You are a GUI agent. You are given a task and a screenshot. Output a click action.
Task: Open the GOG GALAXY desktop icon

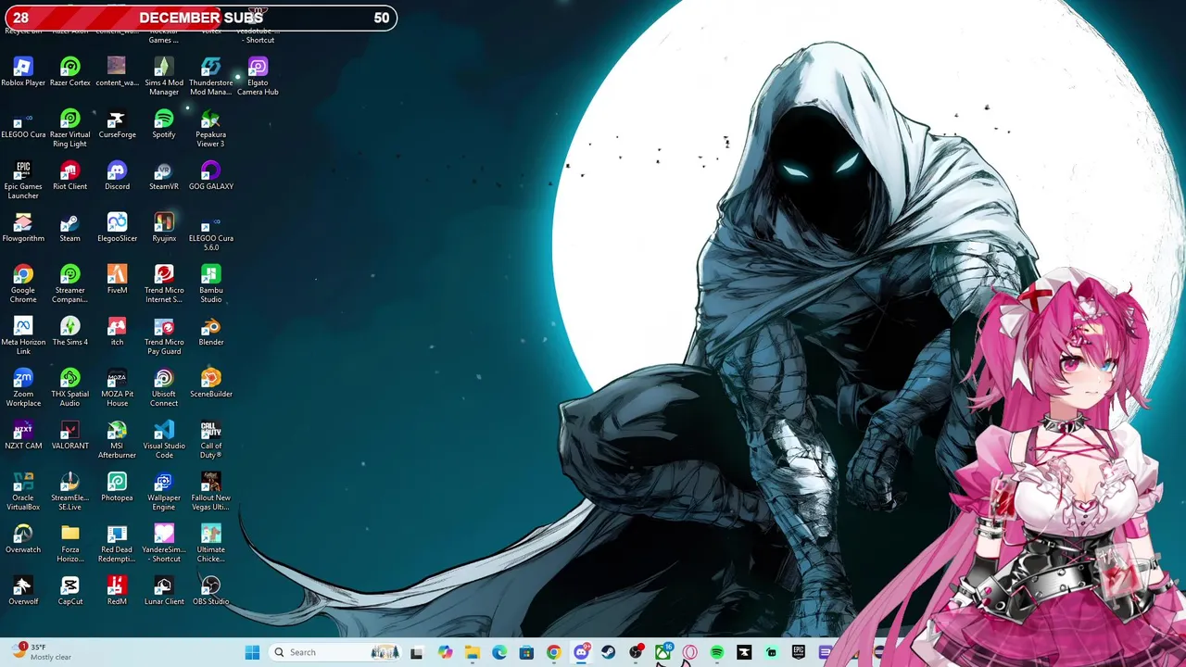[x=211, y=176]
